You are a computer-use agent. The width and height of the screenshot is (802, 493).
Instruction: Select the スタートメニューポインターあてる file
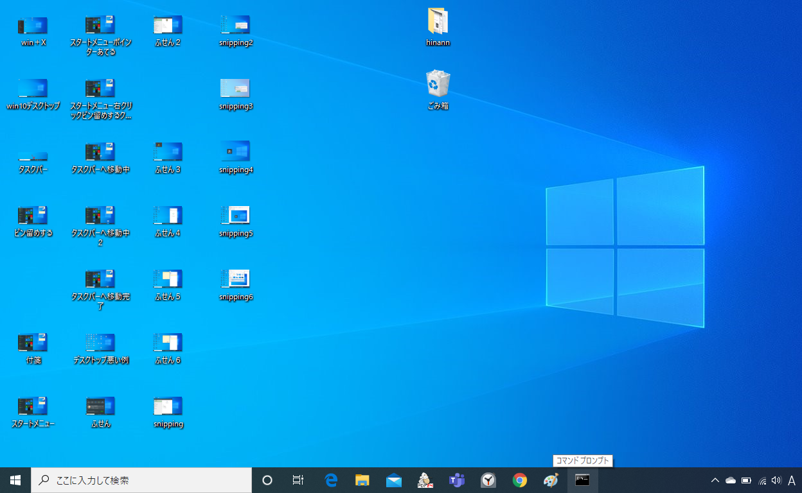pyautogui.click(x=101, y=35)
